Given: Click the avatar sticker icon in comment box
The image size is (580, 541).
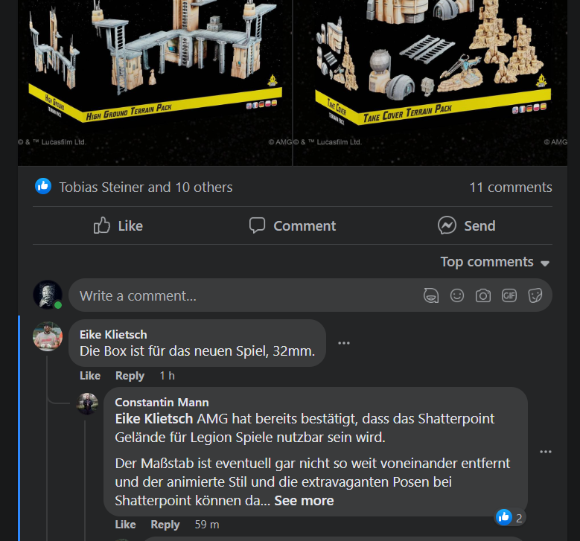Looking at the screenshot, I should (431, 295).
